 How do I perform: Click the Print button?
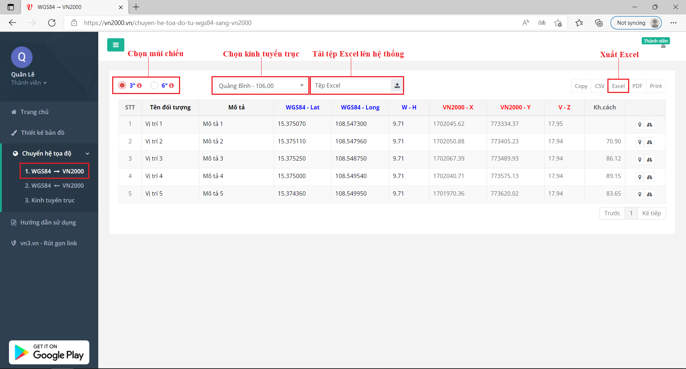point(656,86)
